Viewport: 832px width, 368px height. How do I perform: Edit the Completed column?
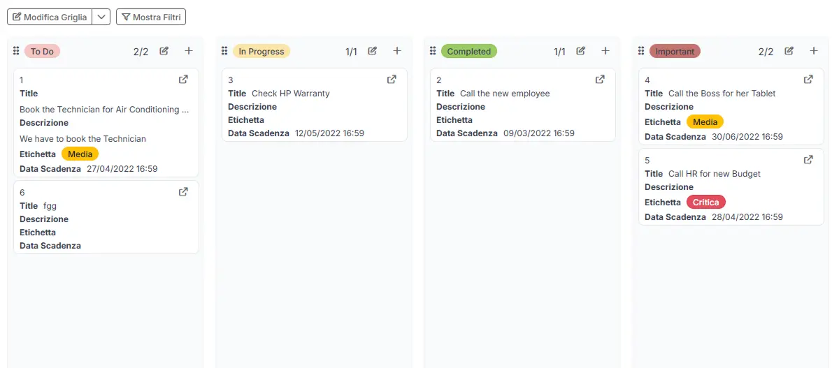(x=580, y=51)
